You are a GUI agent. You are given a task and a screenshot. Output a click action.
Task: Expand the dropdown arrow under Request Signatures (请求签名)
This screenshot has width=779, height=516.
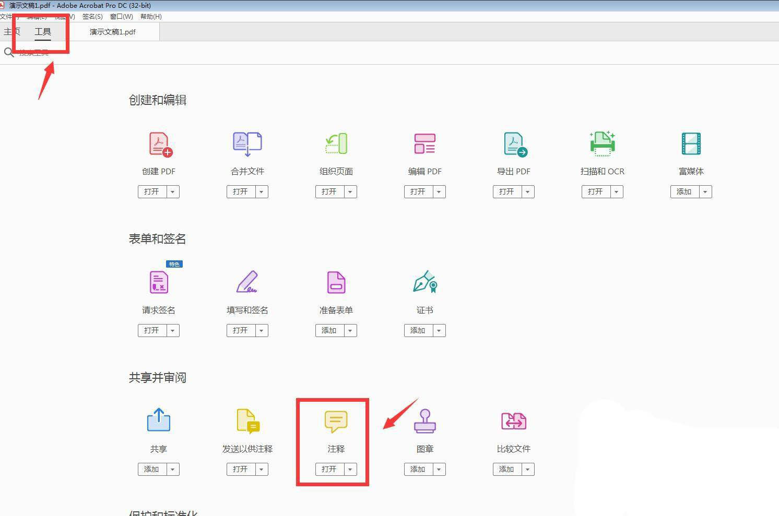(173, 331)
